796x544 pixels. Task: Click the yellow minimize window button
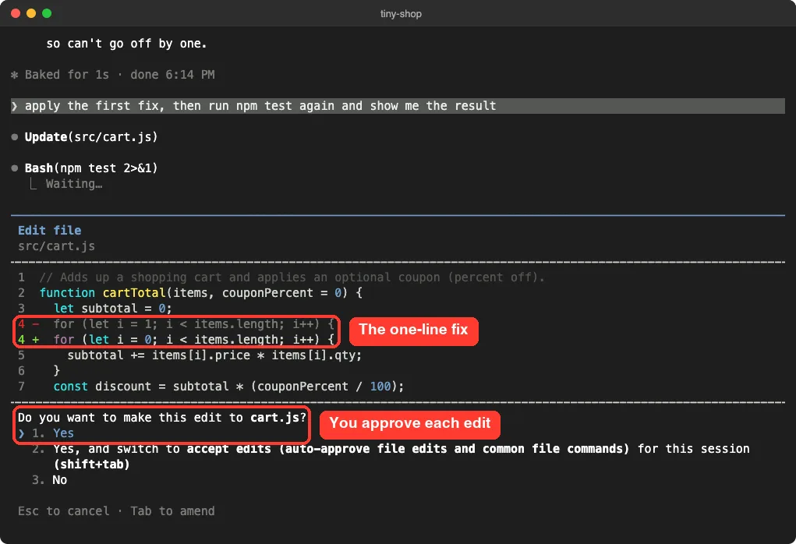pyautogui.click(x=31, y=14)
